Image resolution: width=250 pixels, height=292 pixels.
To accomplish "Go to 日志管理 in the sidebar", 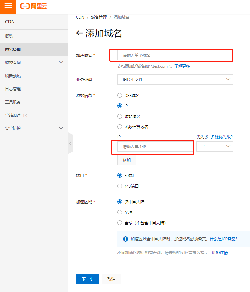I will click(13, 89).
